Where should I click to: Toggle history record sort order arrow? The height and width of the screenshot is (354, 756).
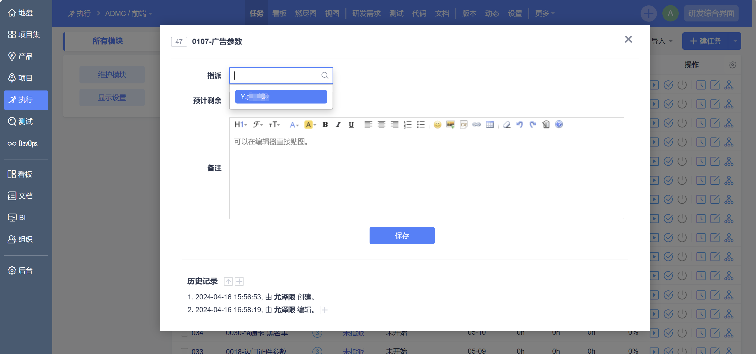pyautogui.click(x=228, y=281)
